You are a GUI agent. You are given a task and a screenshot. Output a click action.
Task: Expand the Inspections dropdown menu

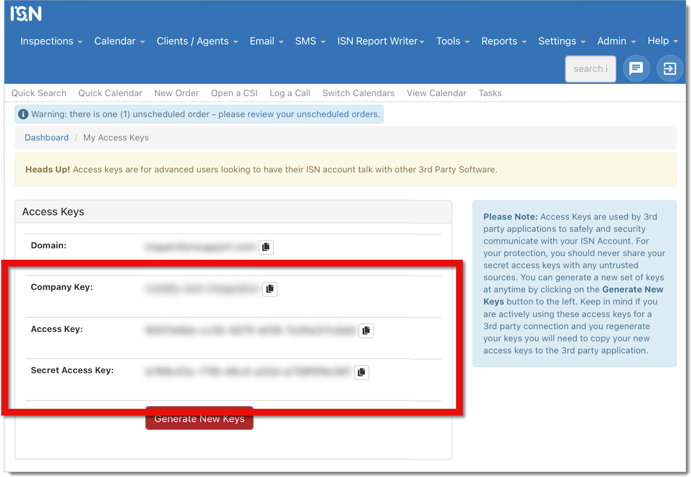tap(51, 41)
